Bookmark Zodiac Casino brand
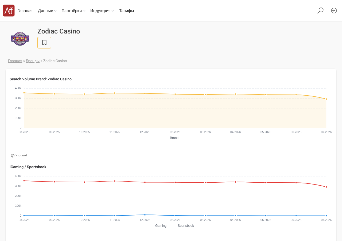The height and width of the screenshot is (241, 342). [44, 43]
